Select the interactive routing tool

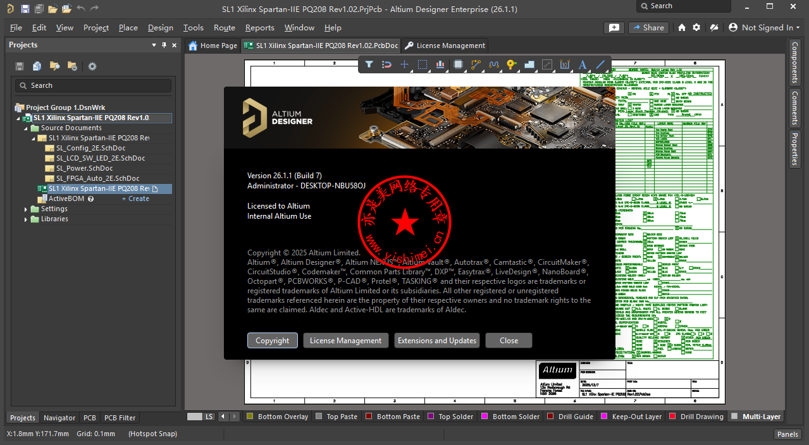pyautogui.click(x=476, y=64)
